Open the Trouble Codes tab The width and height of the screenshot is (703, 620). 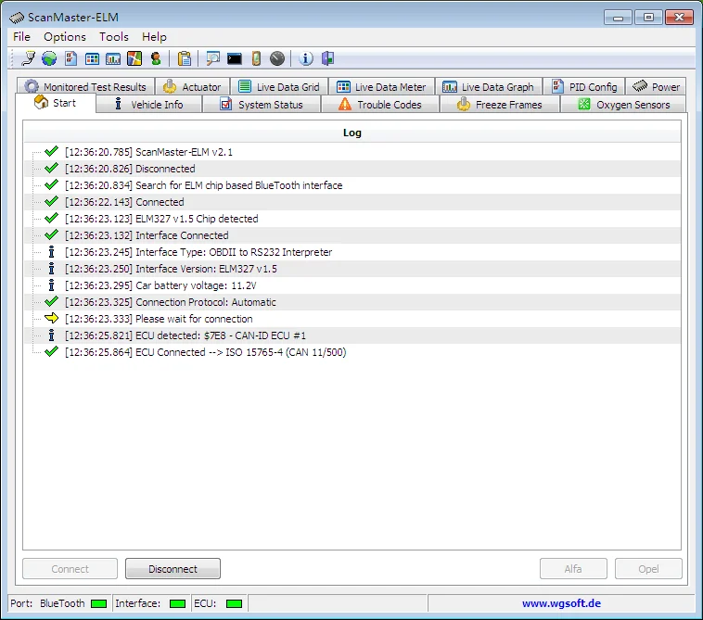[x=380, y=105]
